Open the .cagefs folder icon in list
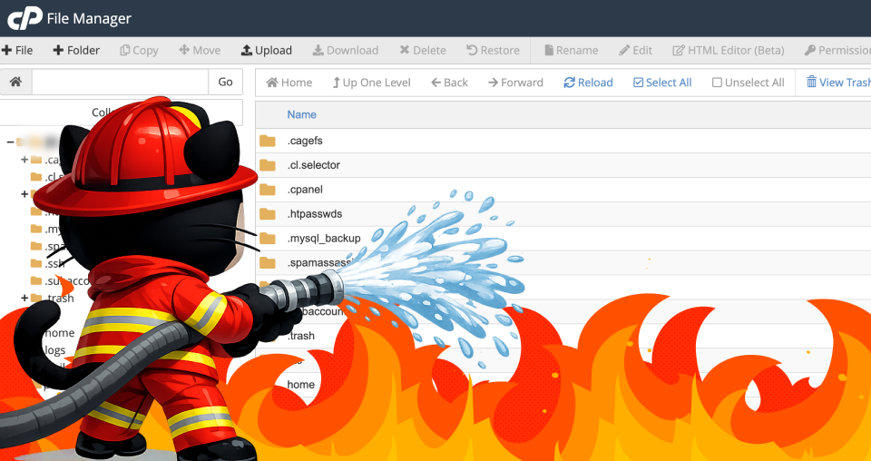Image resolution: width=871 pixels, height=461 pixels. (x=267, y=141)
